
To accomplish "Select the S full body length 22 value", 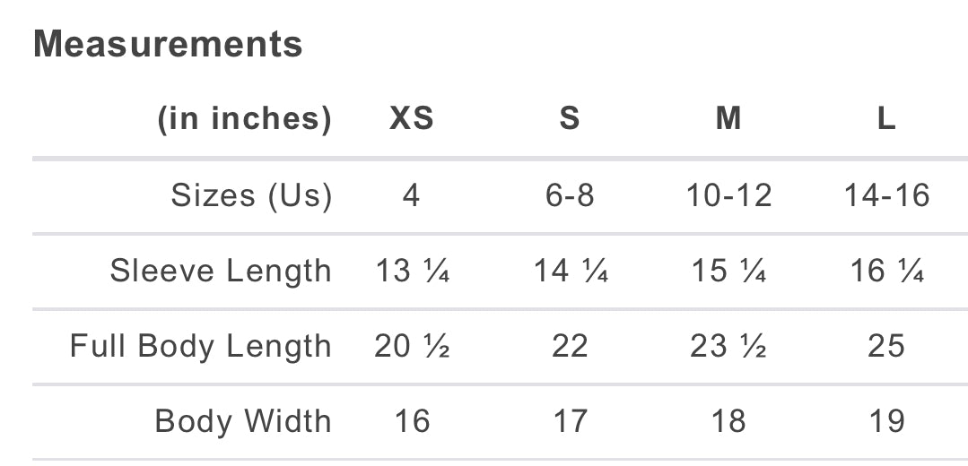I will [x=570, y=346].
